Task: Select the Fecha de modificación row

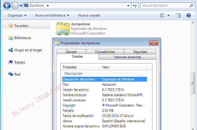Action: coord(104,116)
